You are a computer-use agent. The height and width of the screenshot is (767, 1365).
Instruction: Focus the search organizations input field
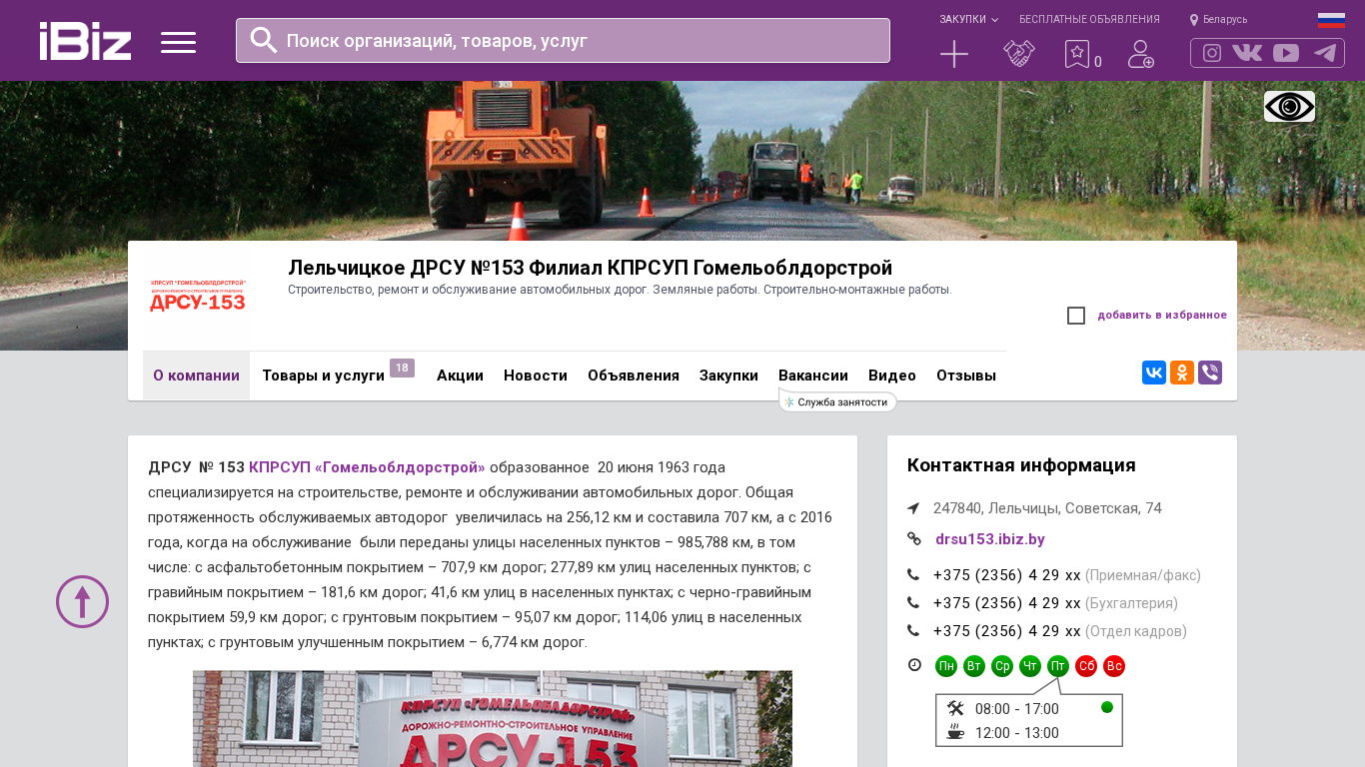click(563, 40)
